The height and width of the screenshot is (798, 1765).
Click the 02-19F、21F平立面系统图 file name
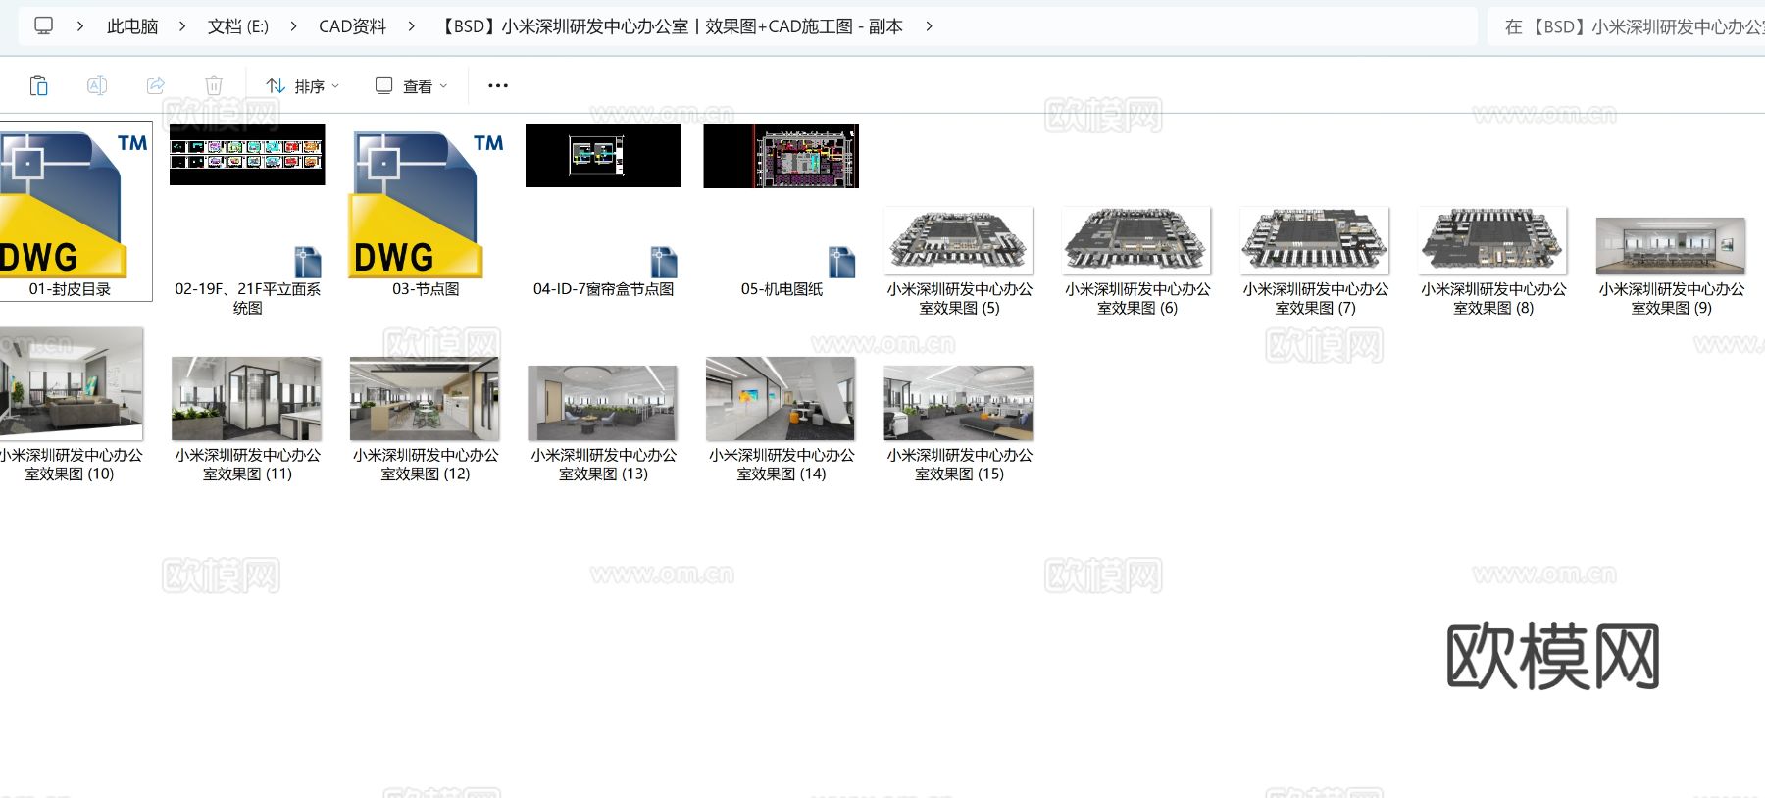247,298
